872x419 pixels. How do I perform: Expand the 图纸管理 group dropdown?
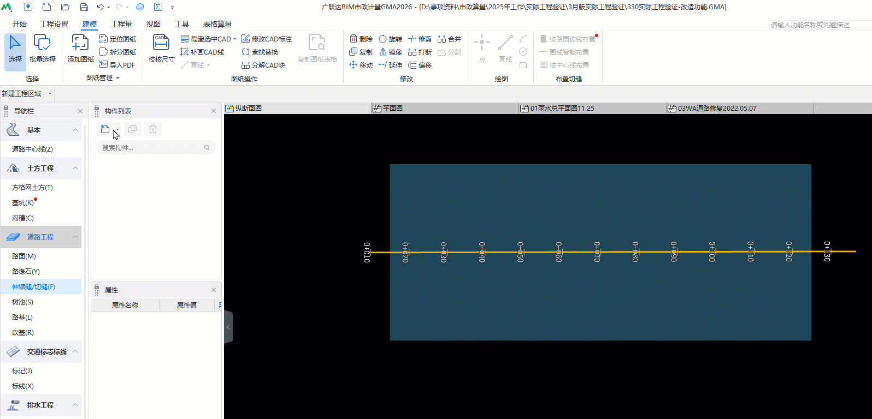tap(117, 78)
